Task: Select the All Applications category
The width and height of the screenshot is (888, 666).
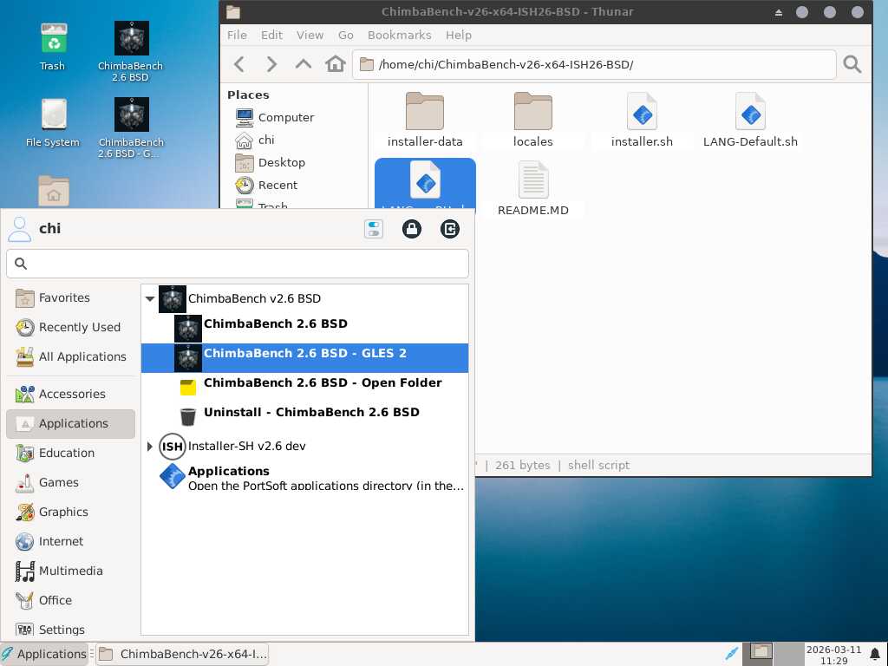Action: point(71,356)
